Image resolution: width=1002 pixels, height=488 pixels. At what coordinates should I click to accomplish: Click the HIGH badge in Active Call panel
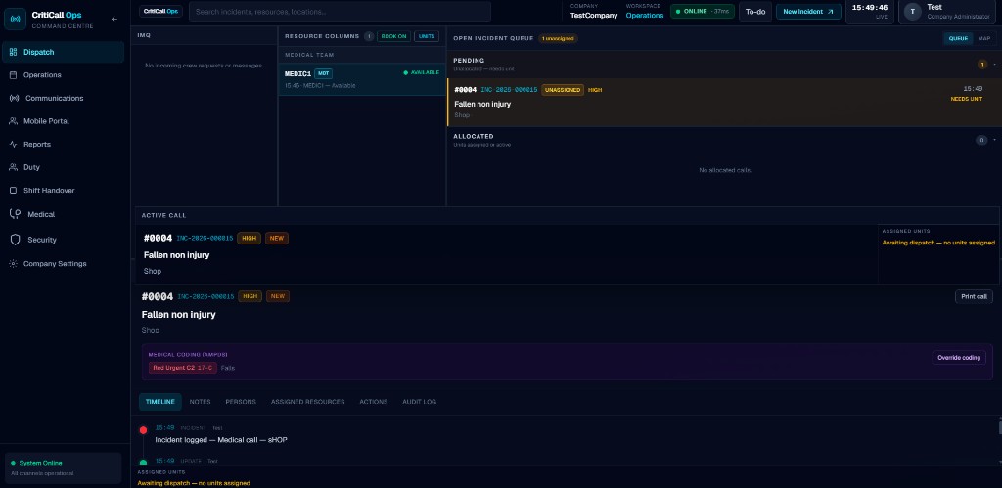(x=250, y=239)
